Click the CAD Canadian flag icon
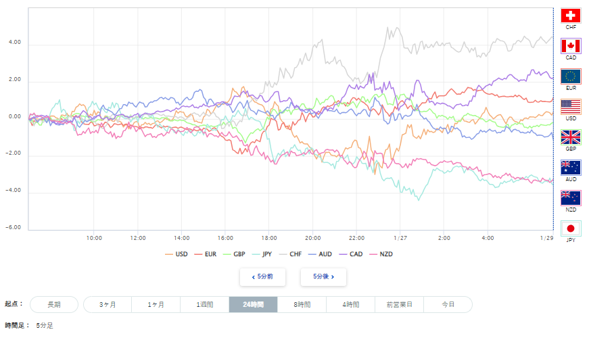 571,46
